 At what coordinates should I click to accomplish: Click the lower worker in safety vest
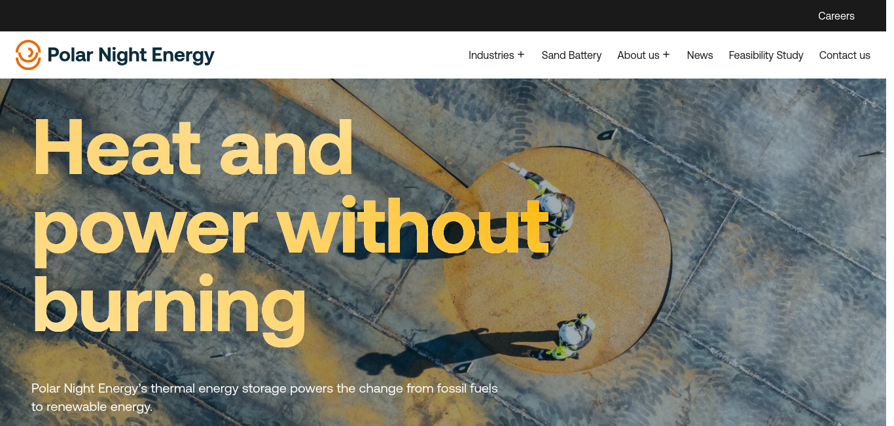click(571, 337)
